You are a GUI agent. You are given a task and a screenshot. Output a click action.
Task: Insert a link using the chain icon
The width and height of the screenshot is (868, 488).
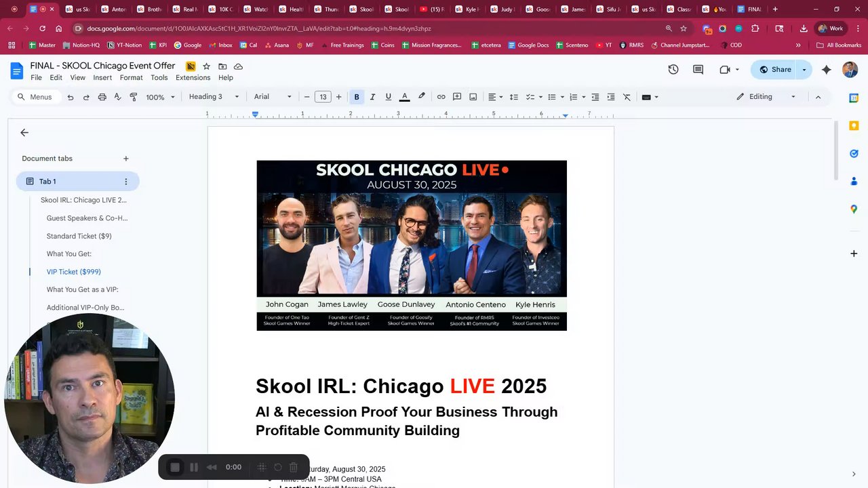[441, 97]
